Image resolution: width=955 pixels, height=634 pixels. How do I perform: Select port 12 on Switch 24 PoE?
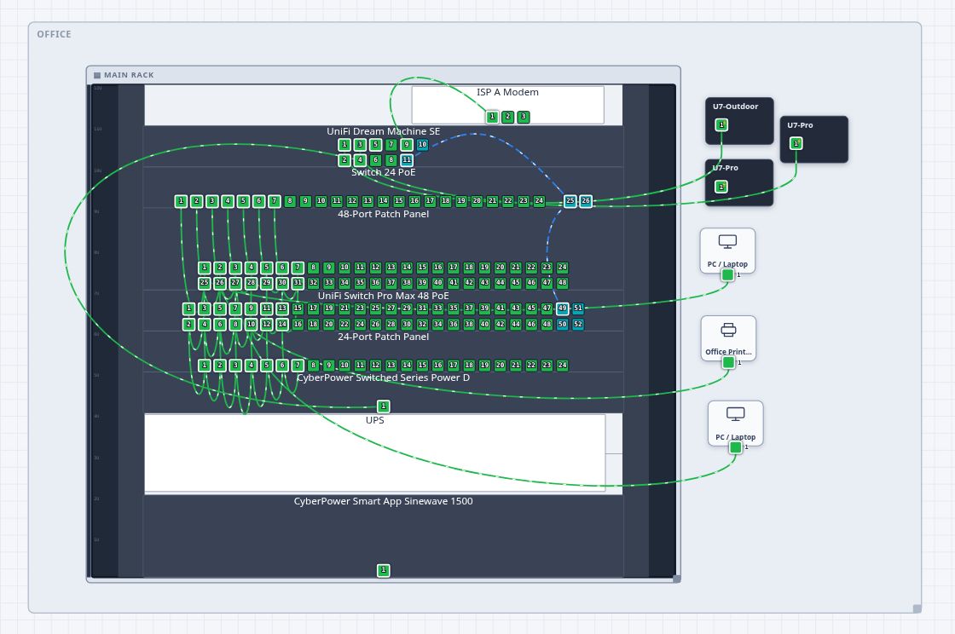pos(352,201)
